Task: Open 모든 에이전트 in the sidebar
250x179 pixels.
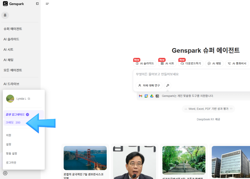Action: [13, 70]
